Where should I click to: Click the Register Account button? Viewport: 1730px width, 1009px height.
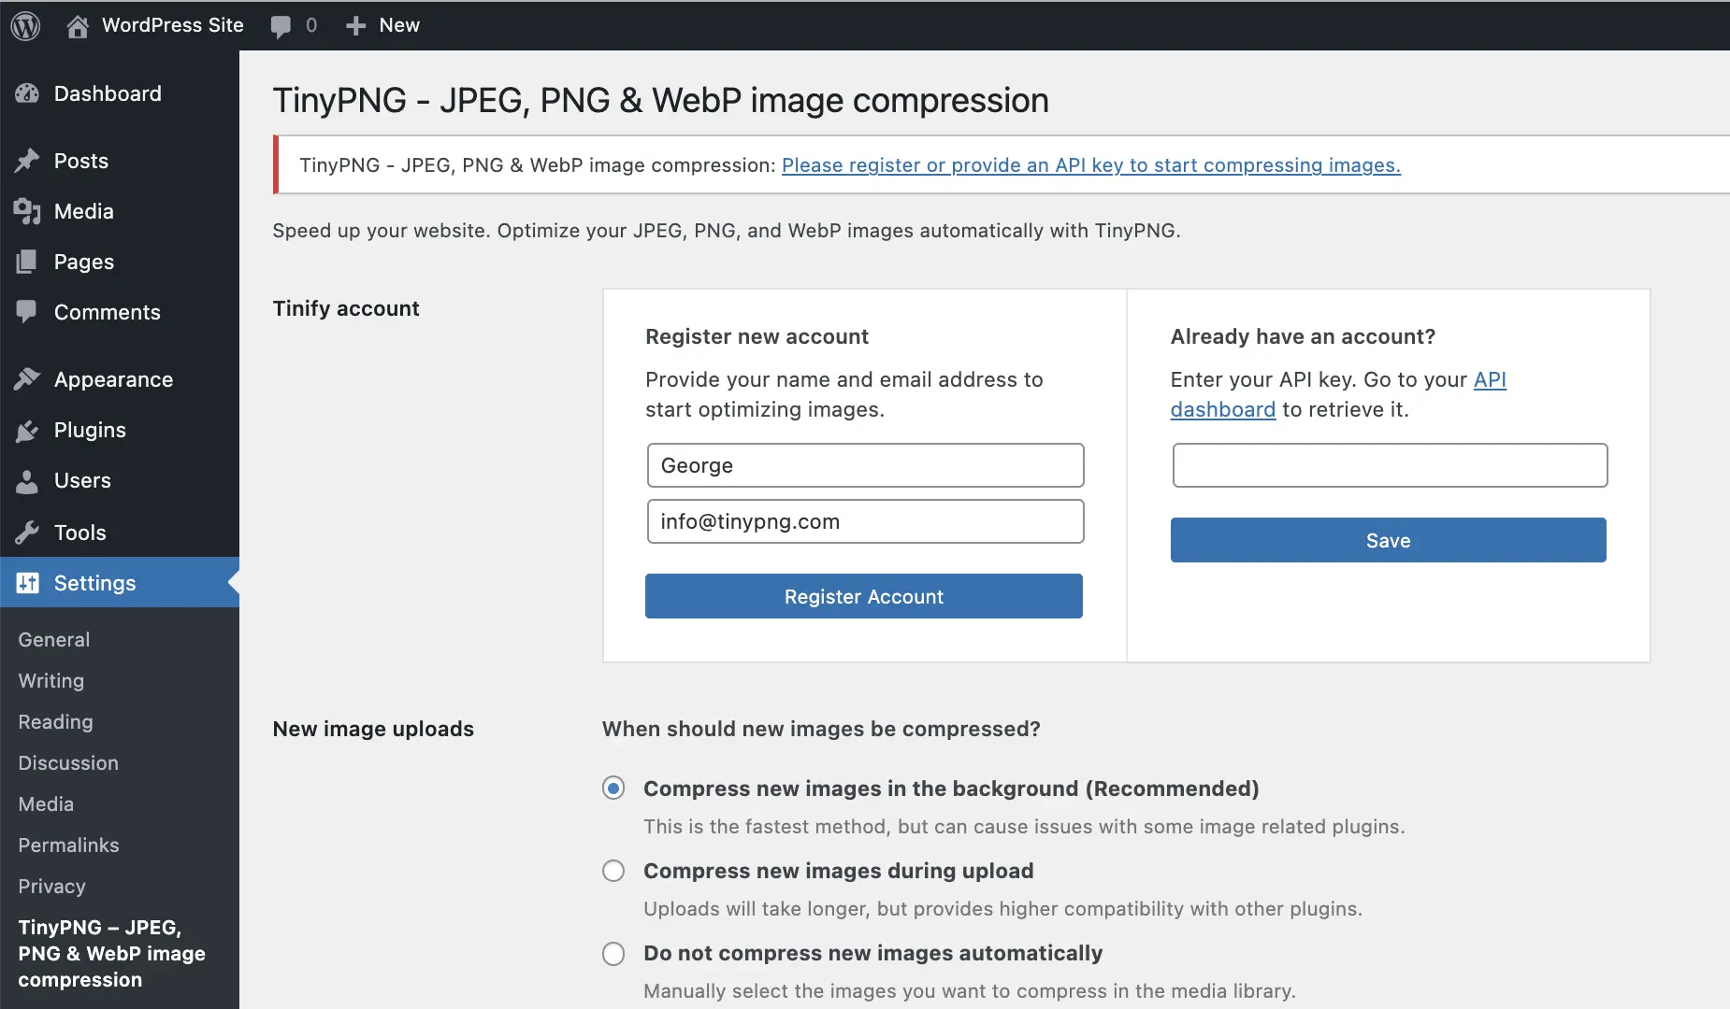coord(863,596)
